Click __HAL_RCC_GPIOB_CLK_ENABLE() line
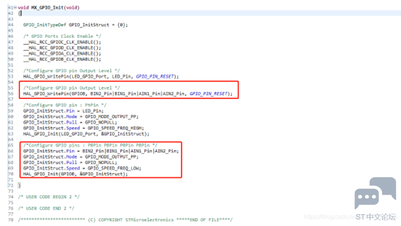 coord(62,59)
